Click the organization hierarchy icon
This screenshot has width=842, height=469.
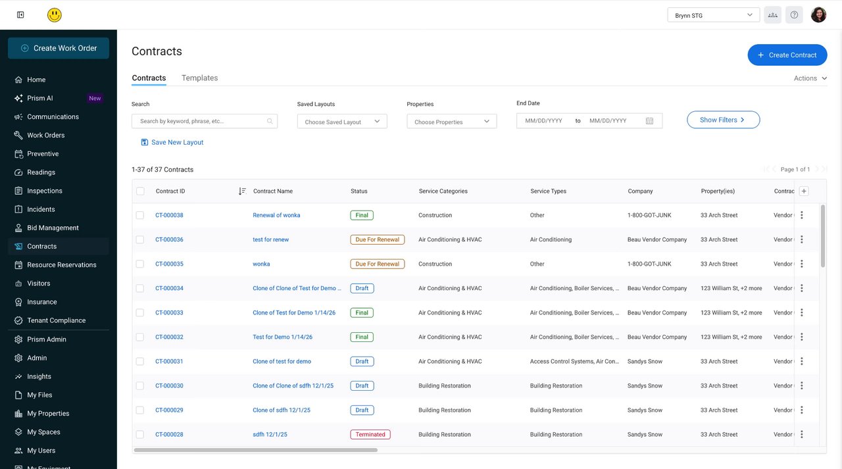[x=773, y=14]
